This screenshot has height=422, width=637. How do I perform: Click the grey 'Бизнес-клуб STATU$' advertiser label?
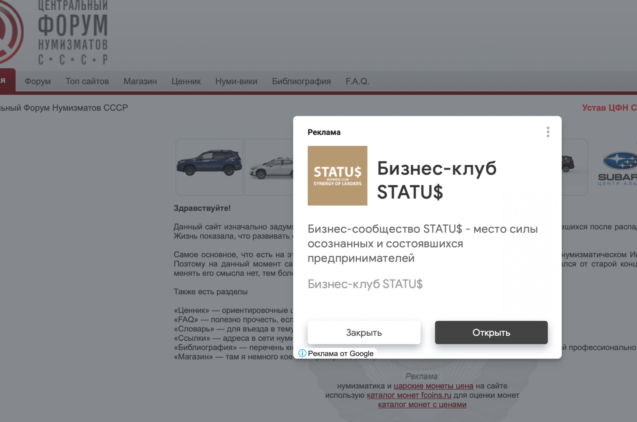[365, 284]
